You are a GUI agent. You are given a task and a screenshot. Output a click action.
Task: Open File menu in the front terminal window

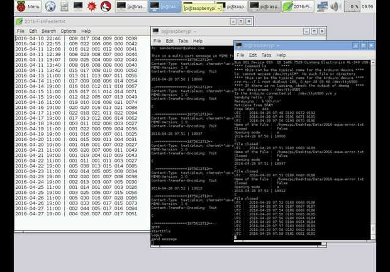tap(240, 55)
